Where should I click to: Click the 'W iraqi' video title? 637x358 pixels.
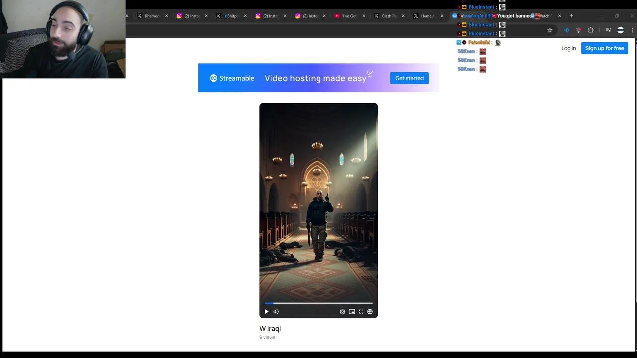point(270,329)
